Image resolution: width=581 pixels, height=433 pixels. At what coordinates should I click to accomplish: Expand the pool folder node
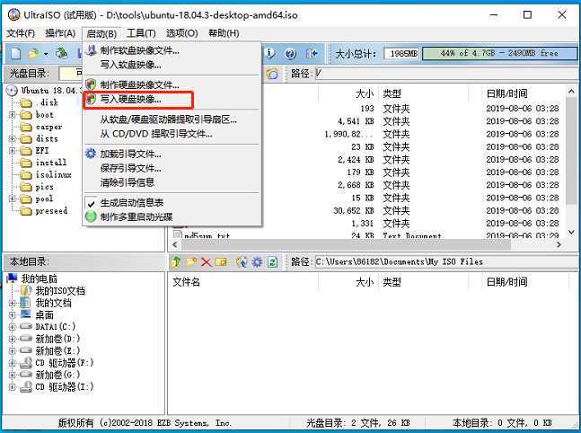(13, 199)
